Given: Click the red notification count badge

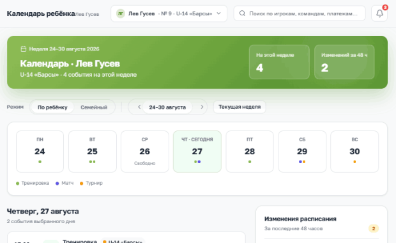Looking at the screenshot, I should [385, 8].
